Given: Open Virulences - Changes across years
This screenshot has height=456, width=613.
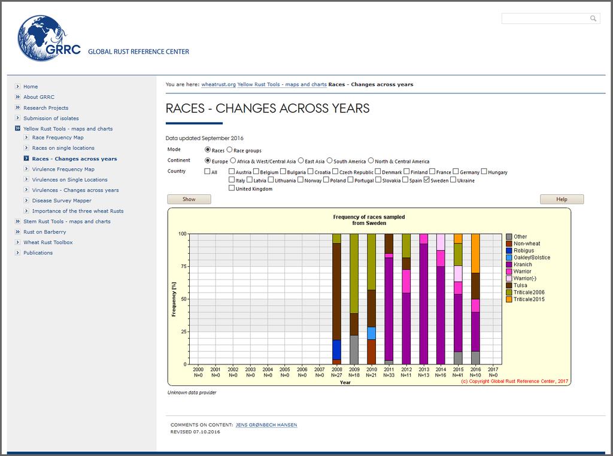Looking at the screenshot, I should (x=75, y=190).
